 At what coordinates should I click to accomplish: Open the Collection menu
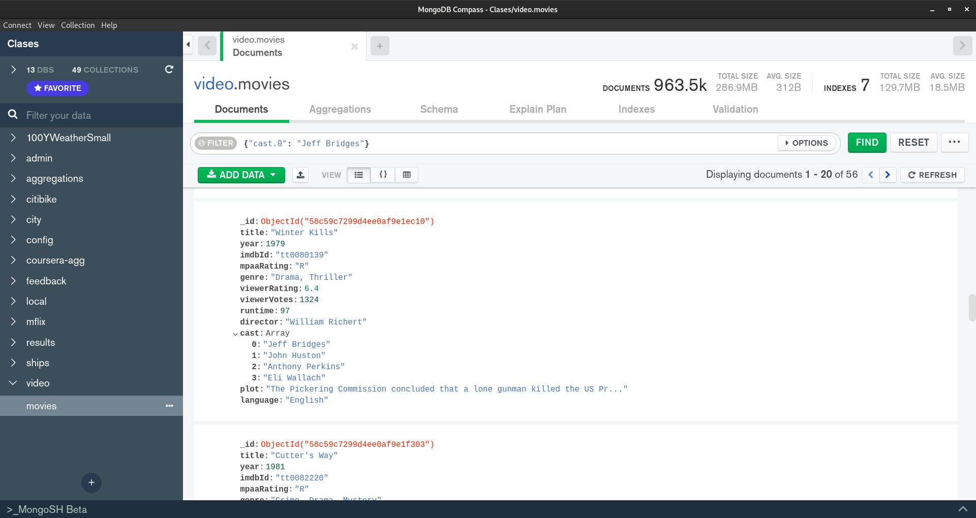tap(78, 25)
